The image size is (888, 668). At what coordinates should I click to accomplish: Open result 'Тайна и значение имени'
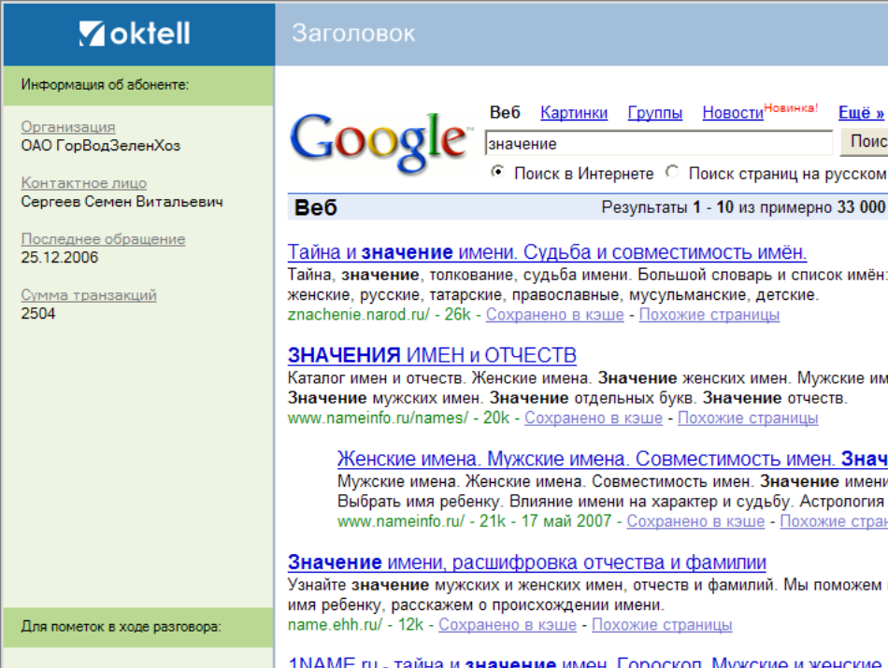pyautogui.click(x=547, y=252)
